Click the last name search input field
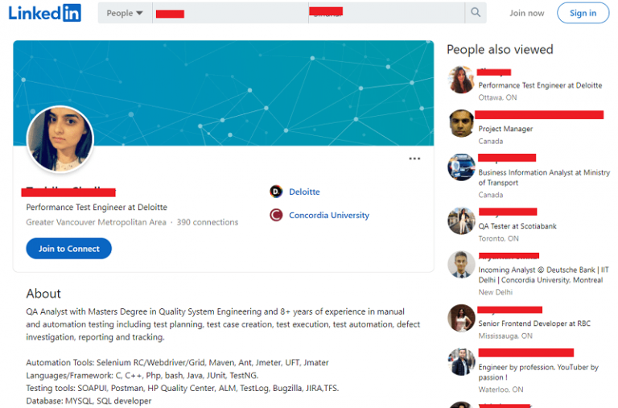Image resolution: width=618 pixels, height=408 pixels. (385, 13)
